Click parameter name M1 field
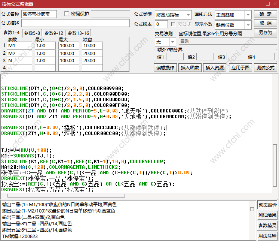The width and height of the screenshot is (279, 241). [x=19, y=45]
